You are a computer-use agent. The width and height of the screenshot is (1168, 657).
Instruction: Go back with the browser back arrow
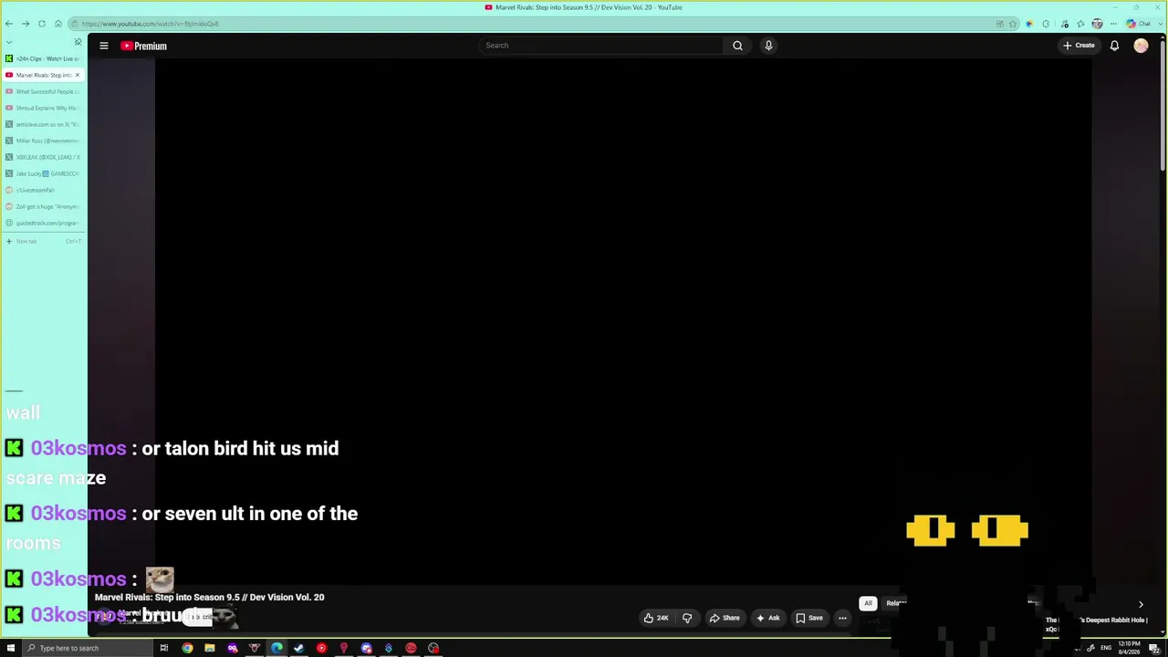9,24
